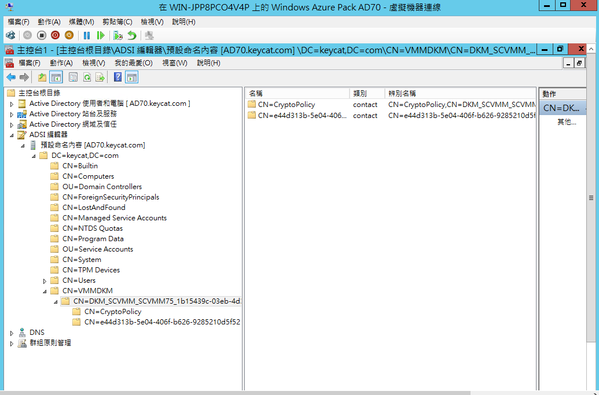Select CN=Computers in the tree

(x=88, y=176)
